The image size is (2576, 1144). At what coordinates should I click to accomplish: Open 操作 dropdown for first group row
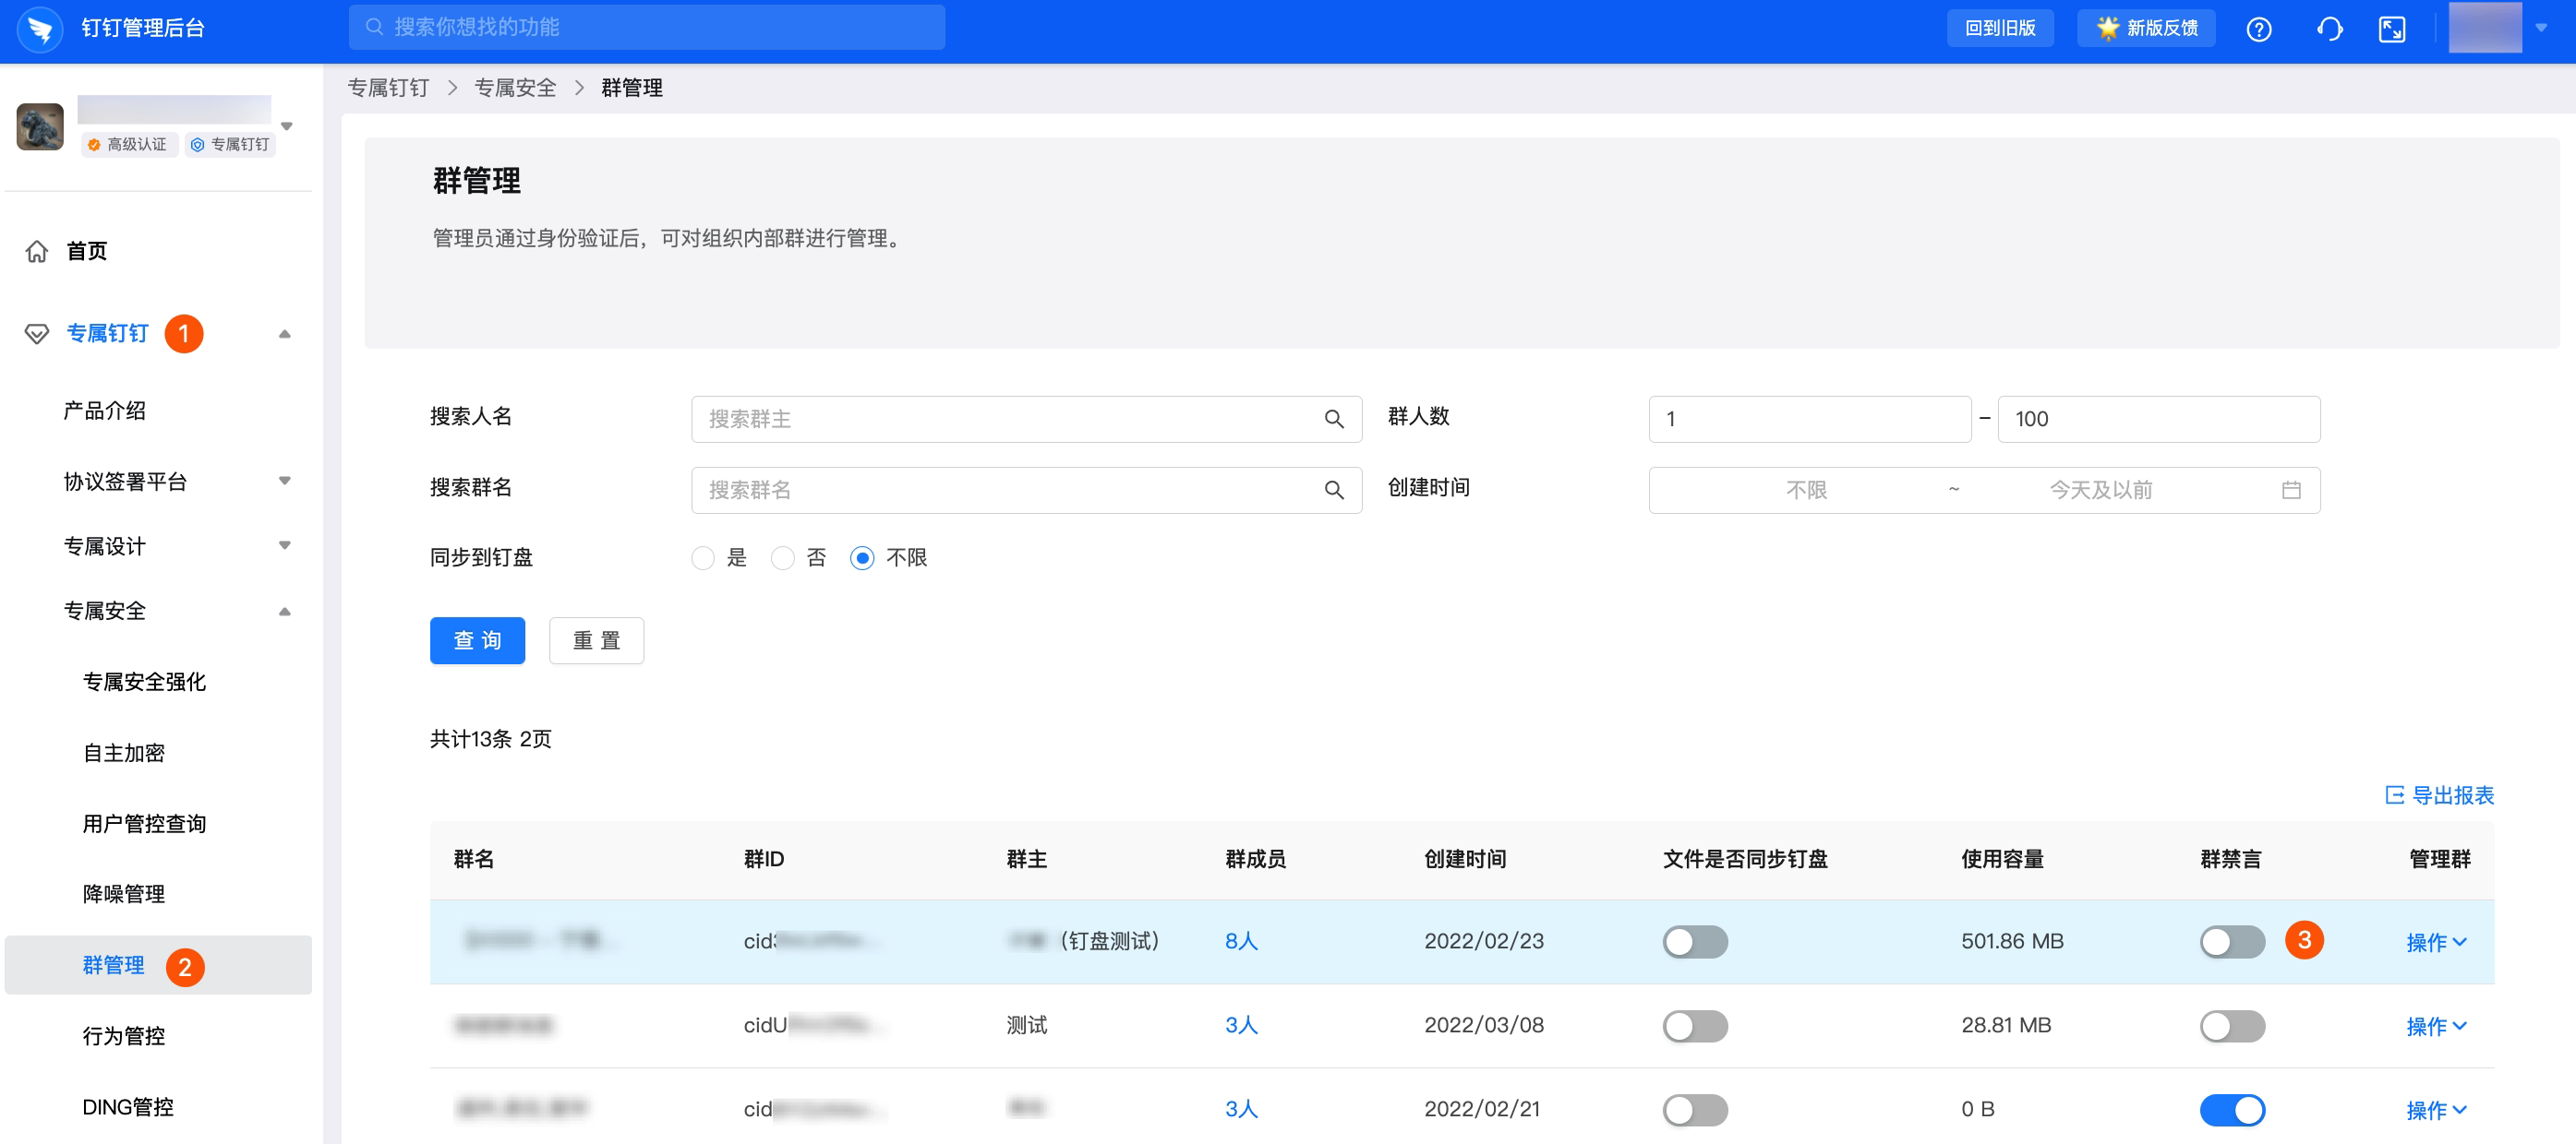click(x=2435, y=942)
